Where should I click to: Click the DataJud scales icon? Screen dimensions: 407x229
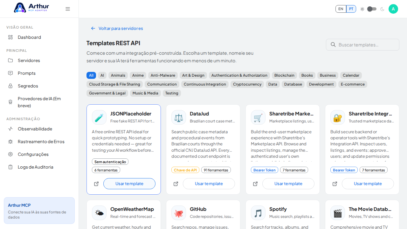[179, 117]
